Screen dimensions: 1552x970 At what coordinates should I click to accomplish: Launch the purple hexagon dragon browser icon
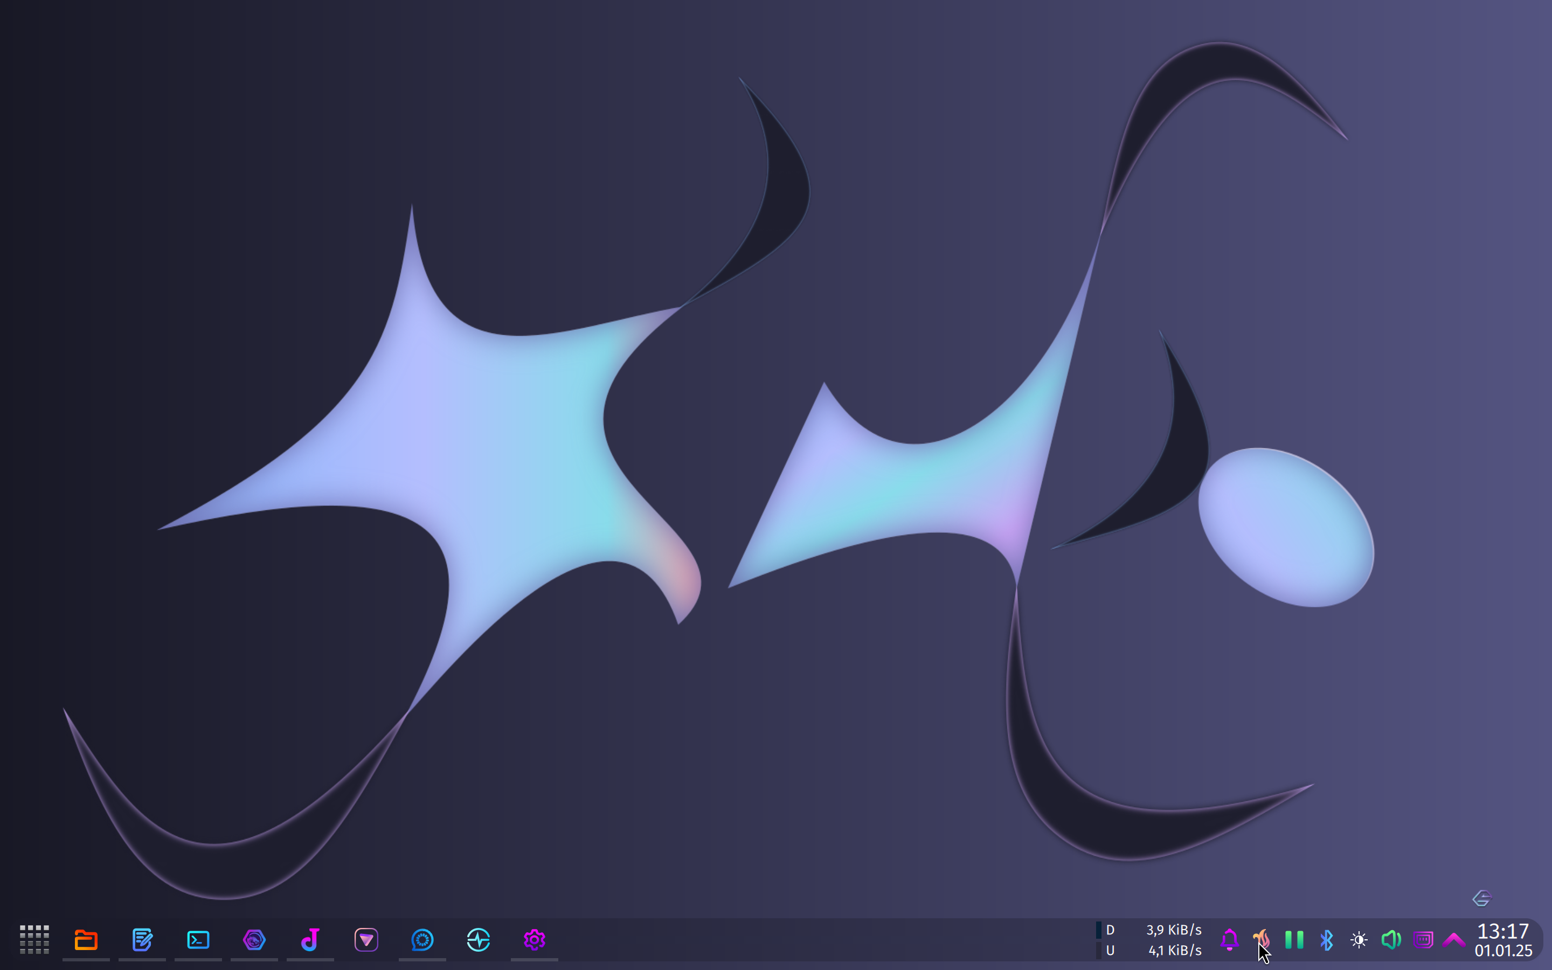point(254,940)
